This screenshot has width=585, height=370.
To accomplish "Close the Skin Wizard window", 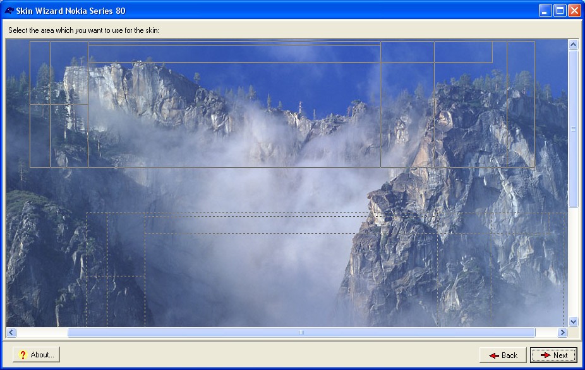I will click(x=574, y=11).
